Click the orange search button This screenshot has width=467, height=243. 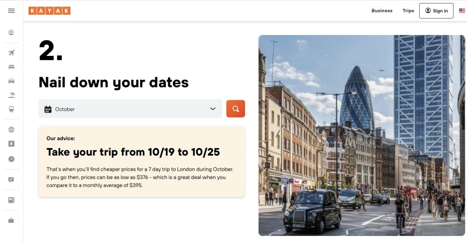[235, 109]
